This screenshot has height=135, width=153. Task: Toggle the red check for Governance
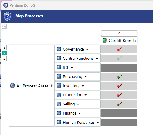119,49
